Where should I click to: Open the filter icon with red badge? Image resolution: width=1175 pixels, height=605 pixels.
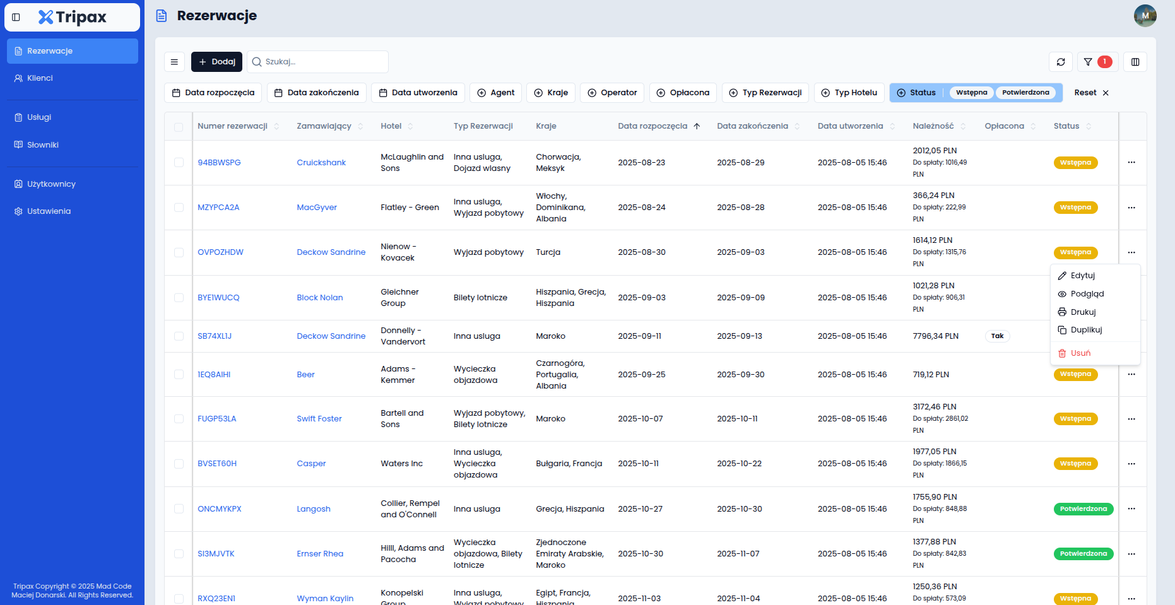click(x=1097, y=62)
